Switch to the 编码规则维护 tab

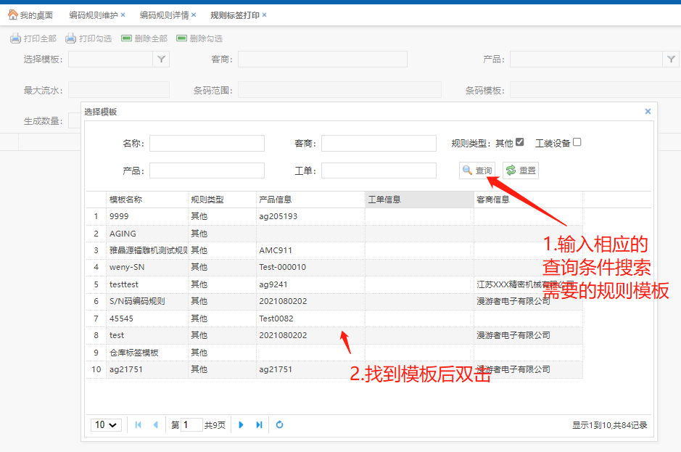(x=93, y=15)
